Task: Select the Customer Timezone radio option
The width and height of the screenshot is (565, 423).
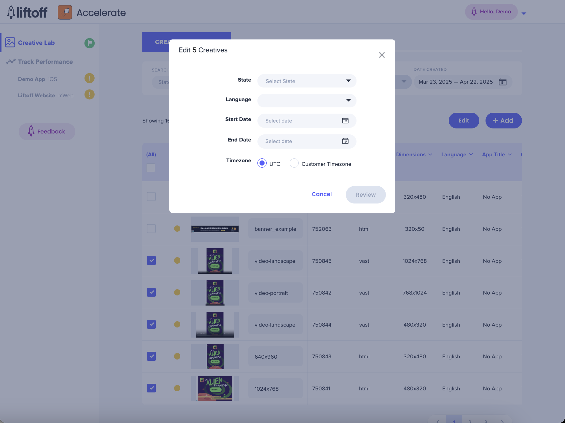Action: [x=294, y=163]
